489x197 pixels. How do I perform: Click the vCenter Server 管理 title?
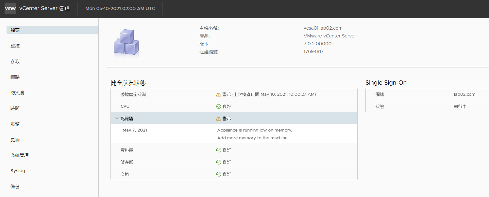pos(44,9)
